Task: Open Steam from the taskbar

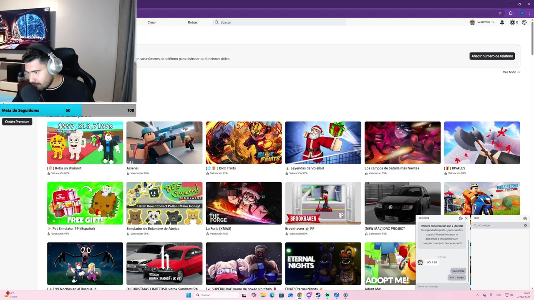Action: click(x=318, y=295)
